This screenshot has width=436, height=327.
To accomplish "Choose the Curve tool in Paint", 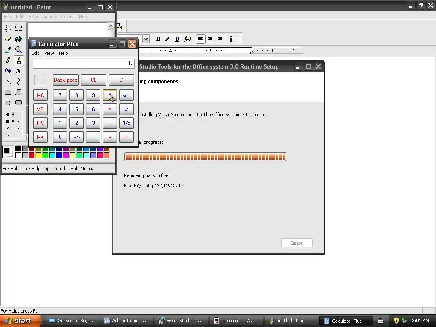I will point(19,81).
